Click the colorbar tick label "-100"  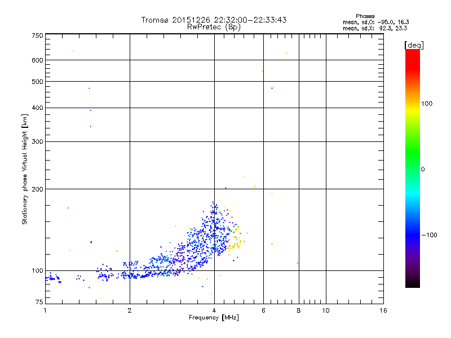click(x=429, y=235)
